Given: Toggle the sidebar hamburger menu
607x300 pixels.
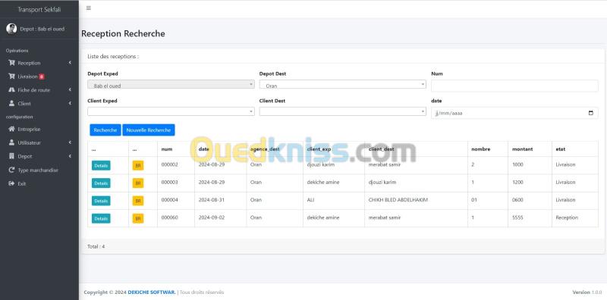Looking at the screenshot, I should point(89,8).
